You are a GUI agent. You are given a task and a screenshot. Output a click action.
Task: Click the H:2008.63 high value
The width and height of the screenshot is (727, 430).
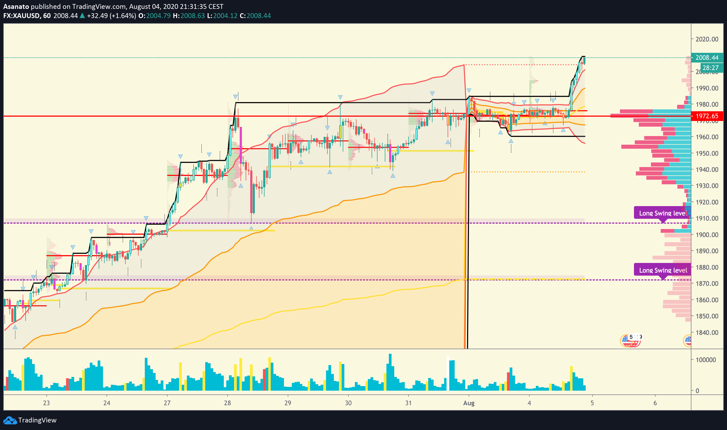coord(189,16)
